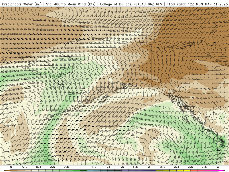This screenshot has width=229, height=172.
Task: Click the '1.4' legend scale label
Action: click(x=108, y=167)
